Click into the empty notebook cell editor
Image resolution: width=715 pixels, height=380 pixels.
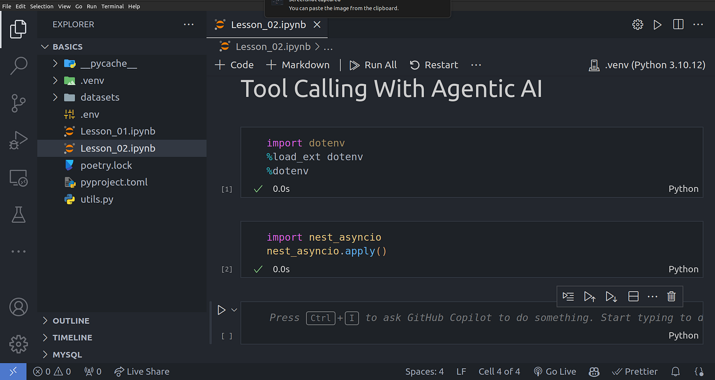click(x=472, y=318)
